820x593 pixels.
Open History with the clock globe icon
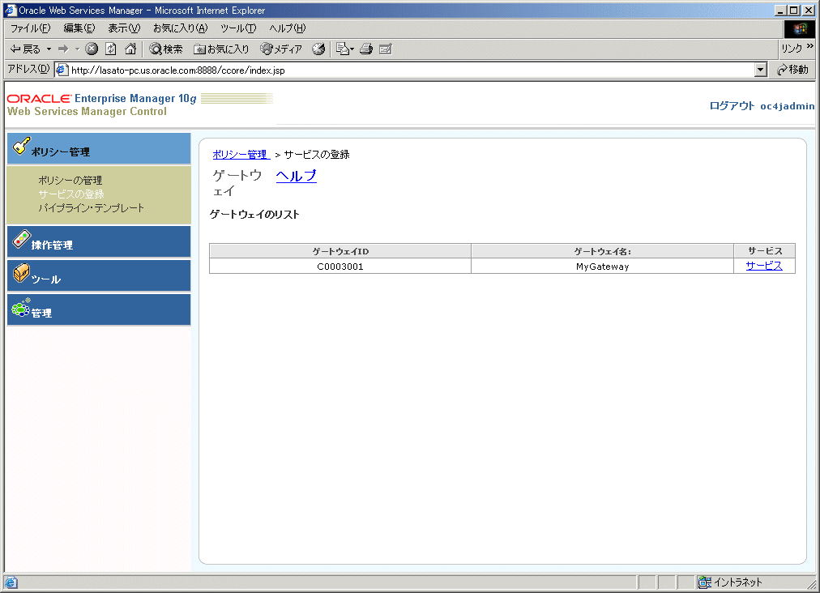pyautogui.click(x=318, y=49)
